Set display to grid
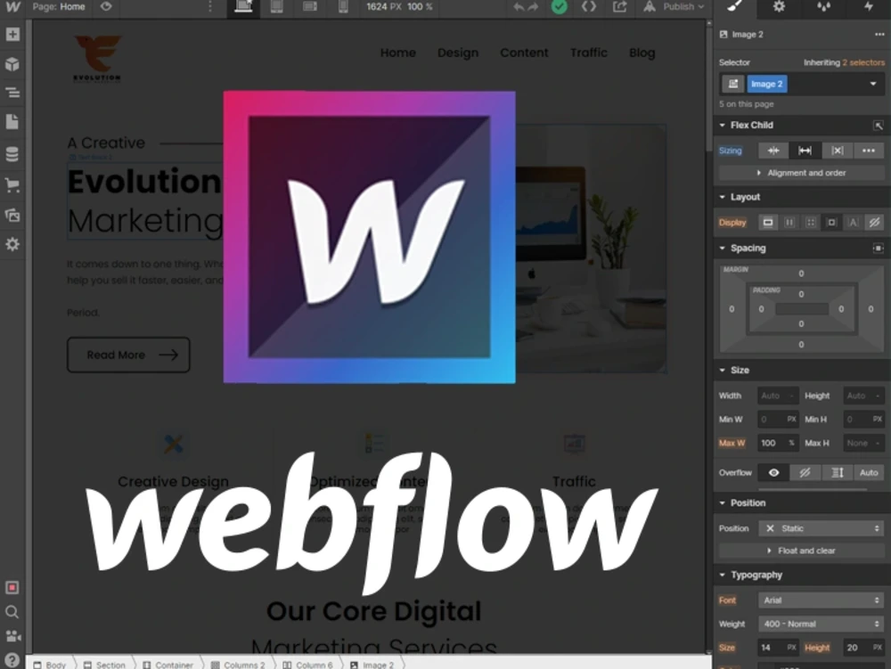The image size is (891, 669). (811, 223)
